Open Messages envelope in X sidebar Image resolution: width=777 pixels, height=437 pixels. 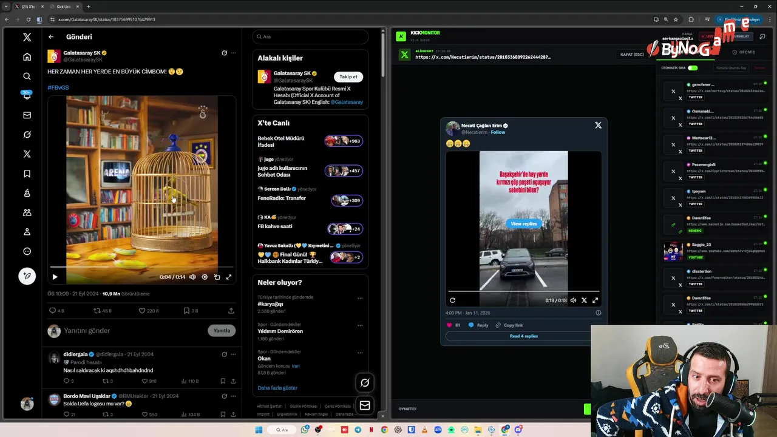point(27,115)
